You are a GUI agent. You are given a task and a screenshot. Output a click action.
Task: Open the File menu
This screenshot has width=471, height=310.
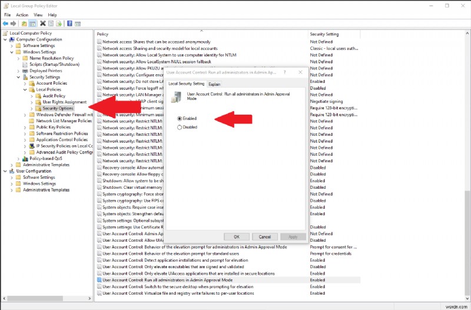click(8, 15)
